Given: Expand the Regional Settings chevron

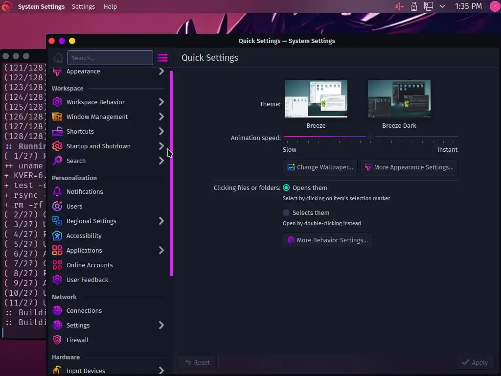Looking at the screenshot, I should (161, 221).
